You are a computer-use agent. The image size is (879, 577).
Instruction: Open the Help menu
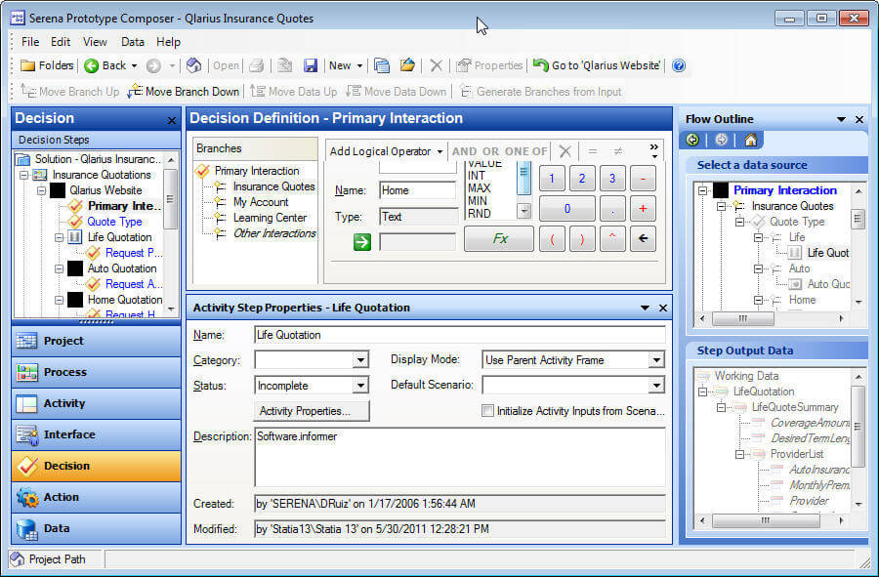168,42
